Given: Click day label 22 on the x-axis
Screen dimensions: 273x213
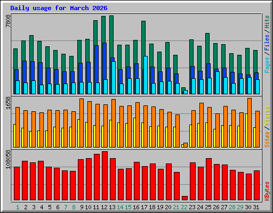Looking at the screenshot, I should (184, 207).
